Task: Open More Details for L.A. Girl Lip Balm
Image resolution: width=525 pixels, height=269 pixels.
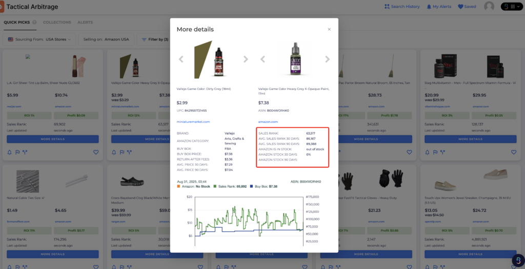Action: pyautogui.click(x=53, y=139)
